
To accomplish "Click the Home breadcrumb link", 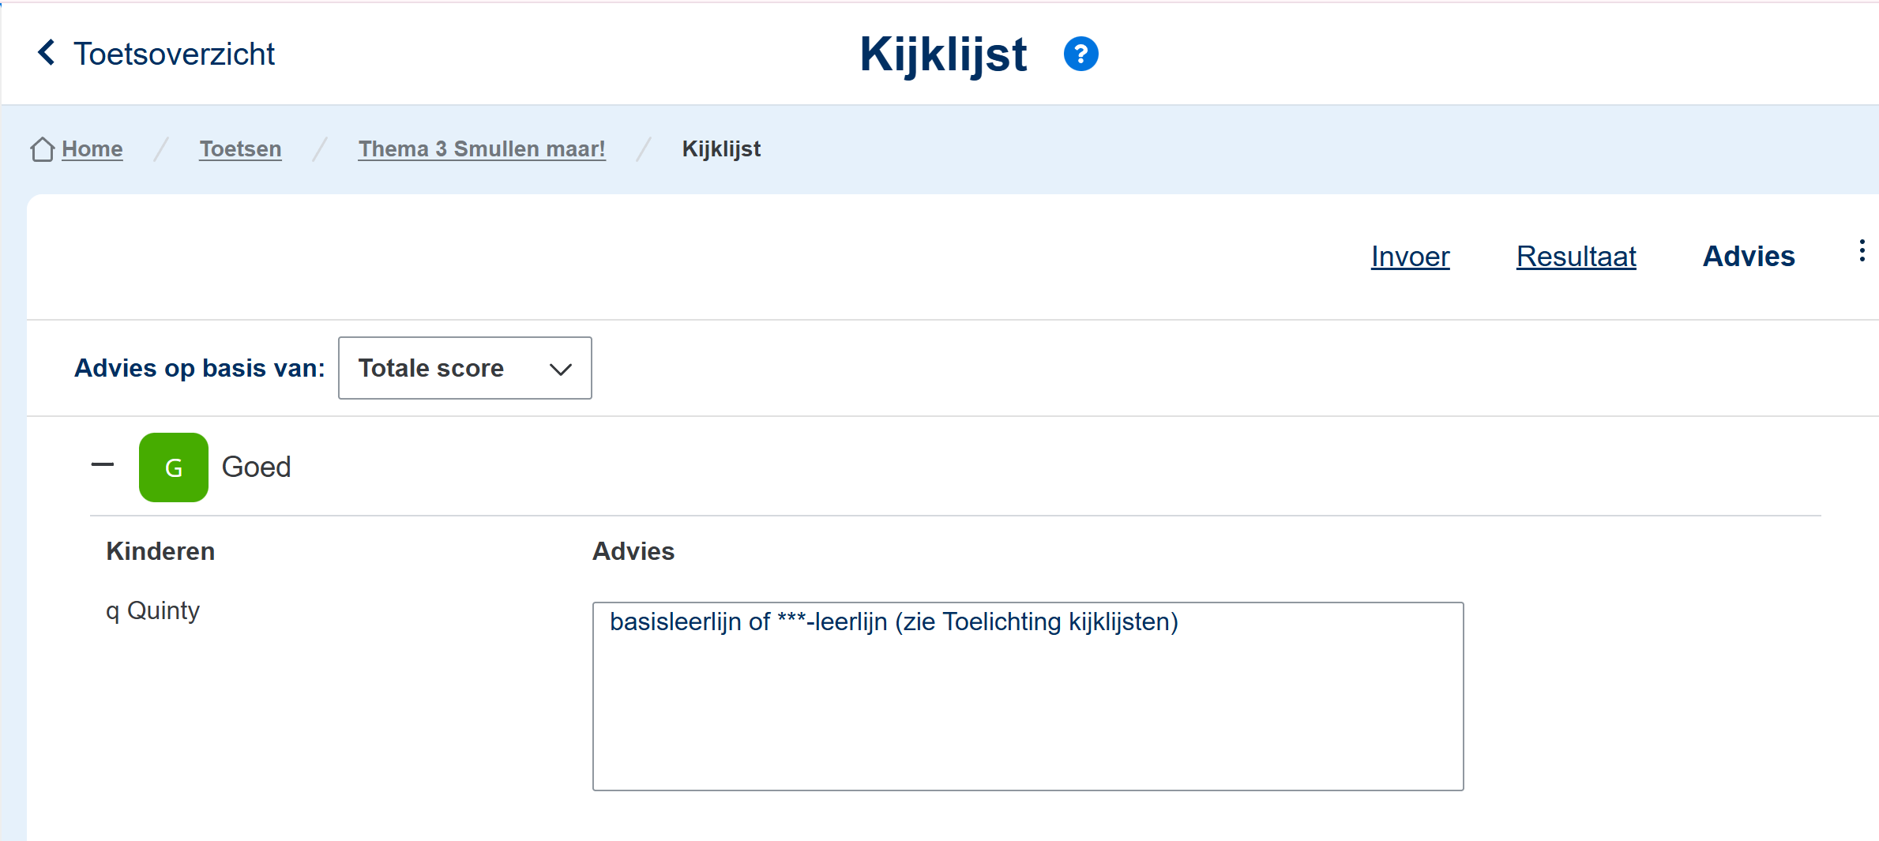I will click(x=92, y=149).
